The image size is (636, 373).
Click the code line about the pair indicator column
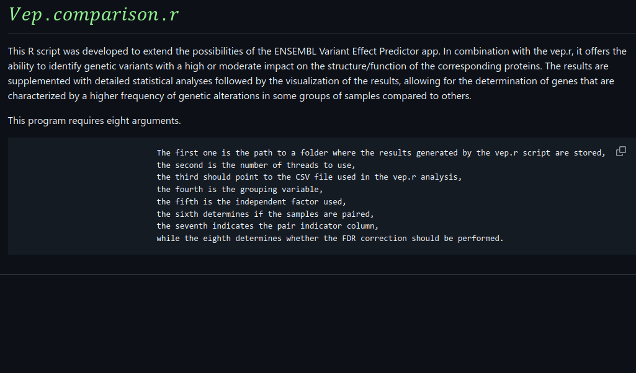(x=267, y=226)
